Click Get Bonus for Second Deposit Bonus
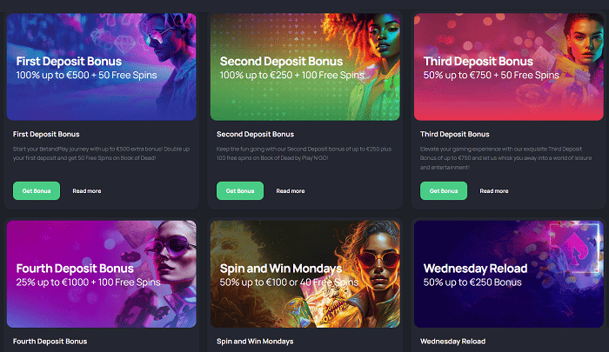The image size is (609, 352). (240, 191)
